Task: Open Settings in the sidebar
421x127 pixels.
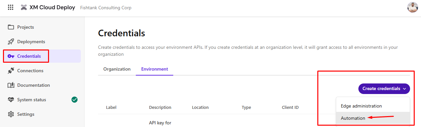Action: tap(42, 114)
